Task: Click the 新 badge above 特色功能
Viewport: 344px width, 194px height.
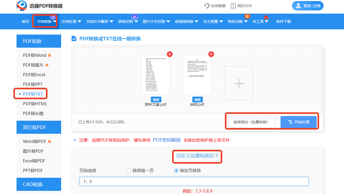Action: coord(247,16)
